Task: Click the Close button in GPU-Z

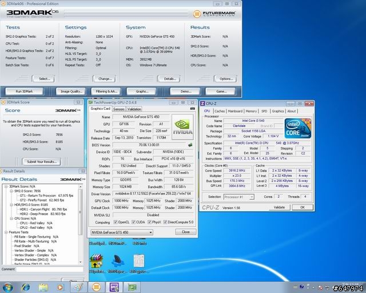Action: click(x=185, y=232)
